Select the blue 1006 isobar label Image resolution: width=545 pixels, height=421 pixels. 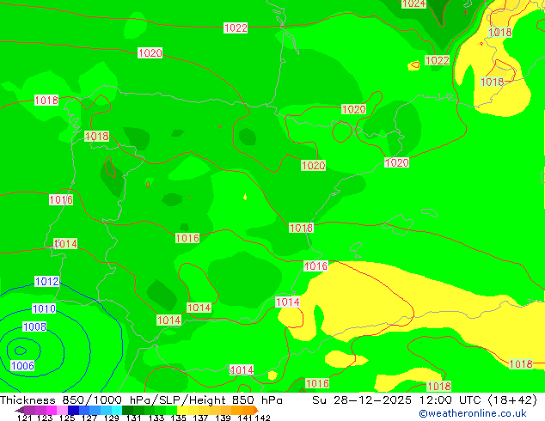coord(22,366)
